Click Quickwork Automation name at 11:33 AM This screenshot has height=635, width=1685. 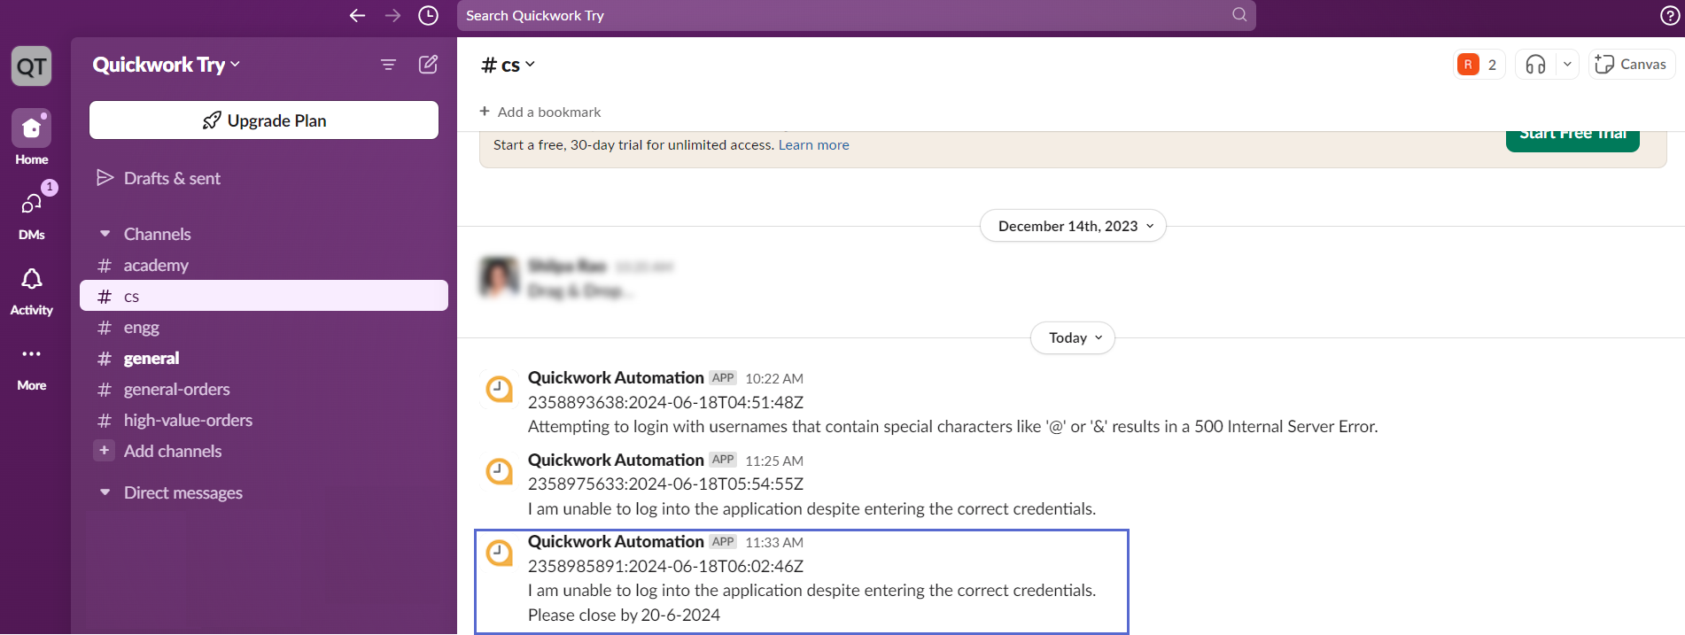pyautogui.click(x=616, y=541)
